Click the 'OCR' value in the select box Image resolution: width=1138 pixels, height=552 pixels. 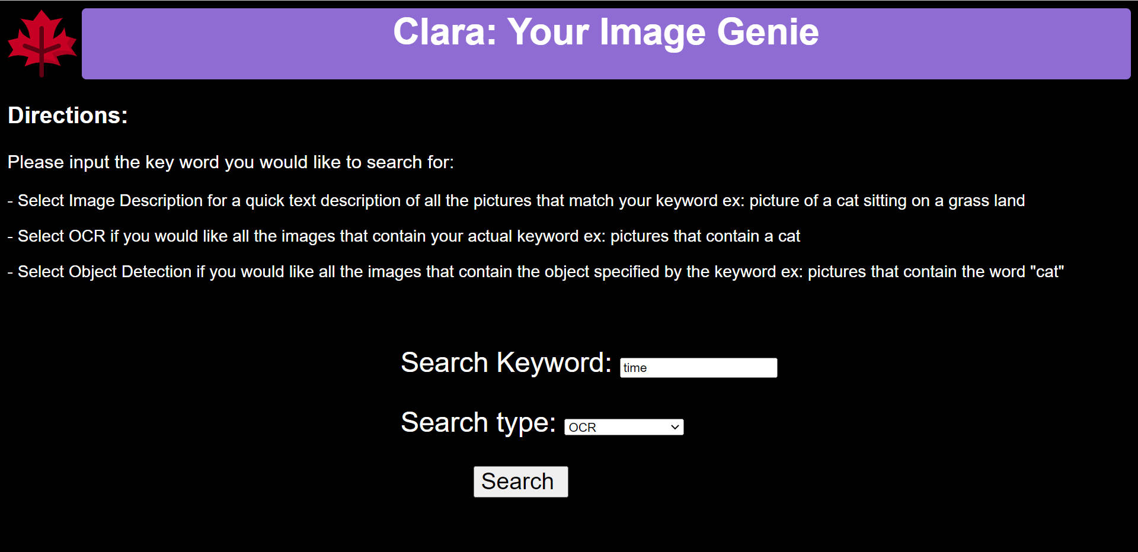(582, 428)
